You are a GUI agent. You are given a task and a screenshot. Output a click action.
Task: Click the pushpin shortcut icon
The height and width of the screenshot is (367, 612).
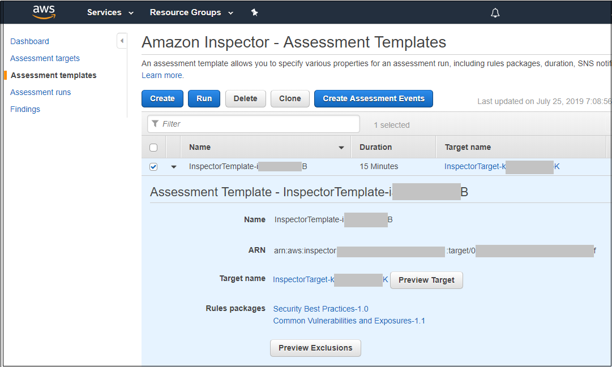tap(254, 12)
